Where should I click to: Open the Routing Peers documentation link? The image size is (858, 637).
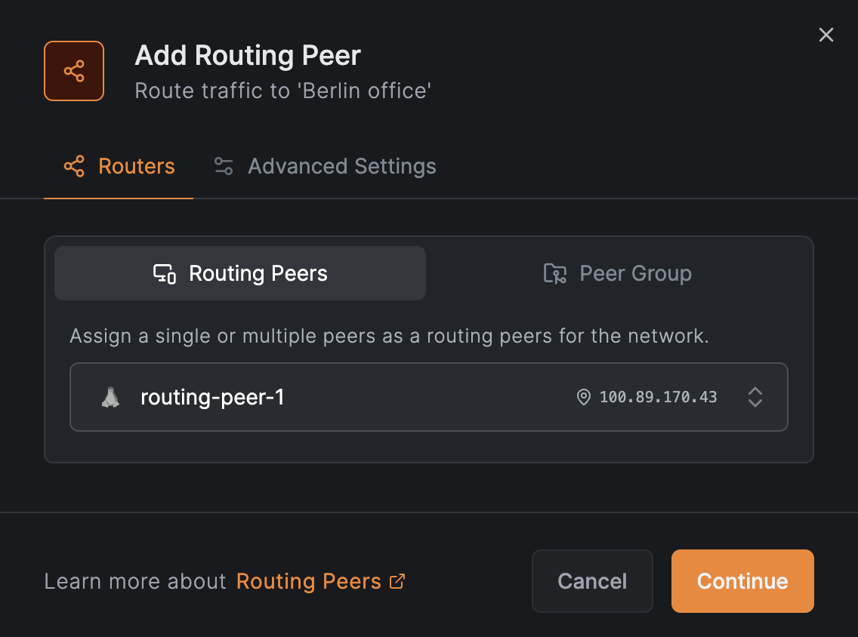point(310,581)
